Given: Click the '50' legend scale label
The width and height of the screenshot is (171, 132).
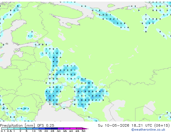Looking at the screenshot, I should coord(83,131).
